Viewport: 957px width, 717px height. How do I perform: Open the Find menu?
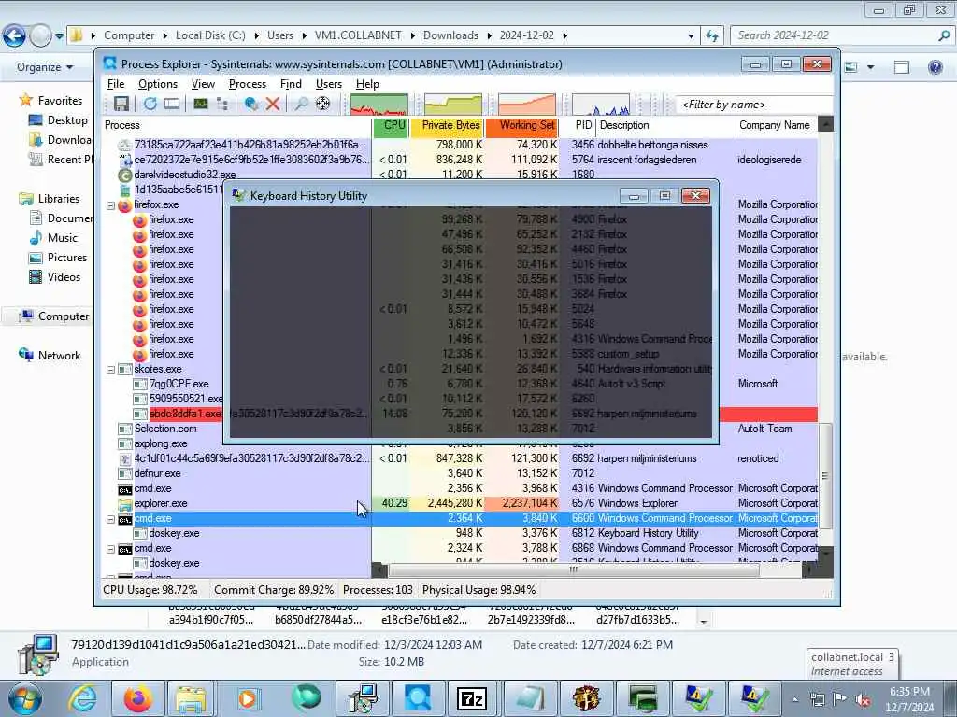coord(291,84)
